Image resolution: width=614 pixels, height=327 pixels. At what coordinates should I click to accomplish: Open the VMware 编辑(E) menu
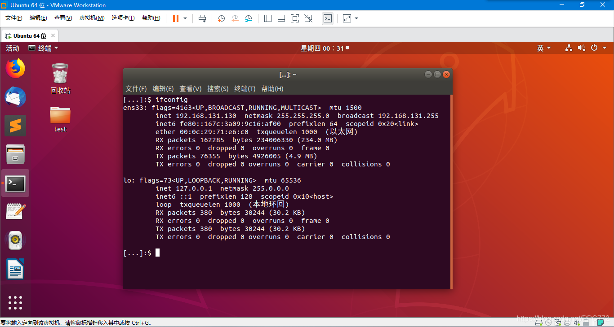pos(38,18)
